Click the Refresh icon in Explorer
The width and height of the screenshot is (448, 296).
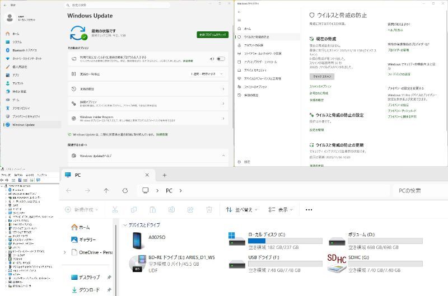[125, 191]
